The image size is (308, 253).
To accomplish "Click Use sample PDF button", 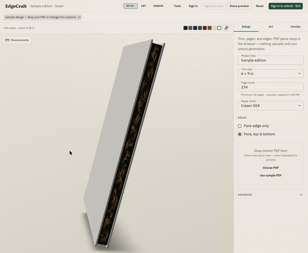I will tap(271, 175).
